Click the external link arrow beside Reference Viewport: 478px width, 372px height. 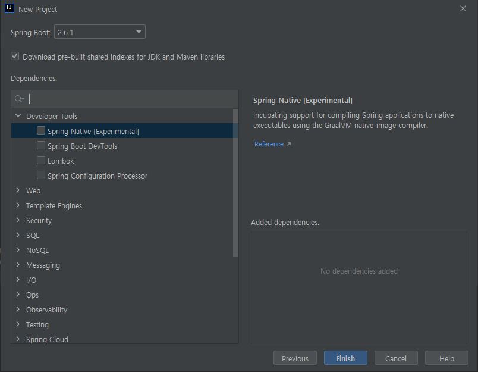[288, 143]
